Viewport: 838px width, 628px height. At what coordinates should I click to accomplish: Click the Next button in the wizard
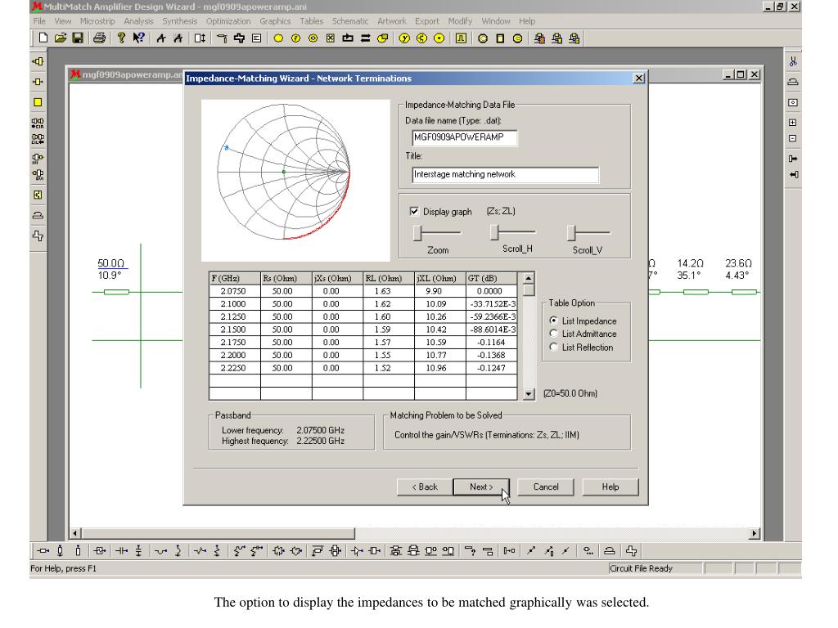tap(481, 487)
